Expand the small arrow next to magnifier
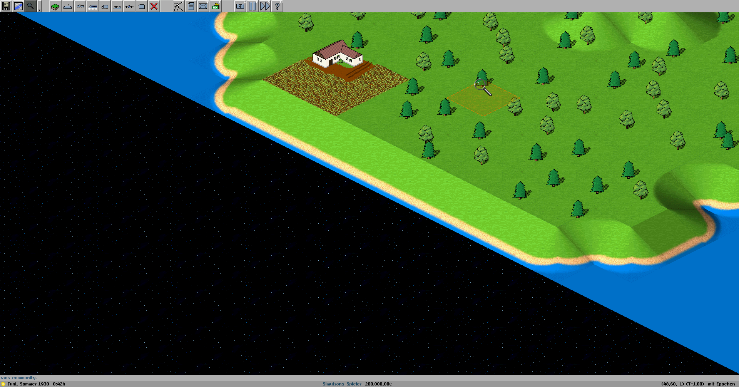Screen dimensions: 739x387 point(40,9)
